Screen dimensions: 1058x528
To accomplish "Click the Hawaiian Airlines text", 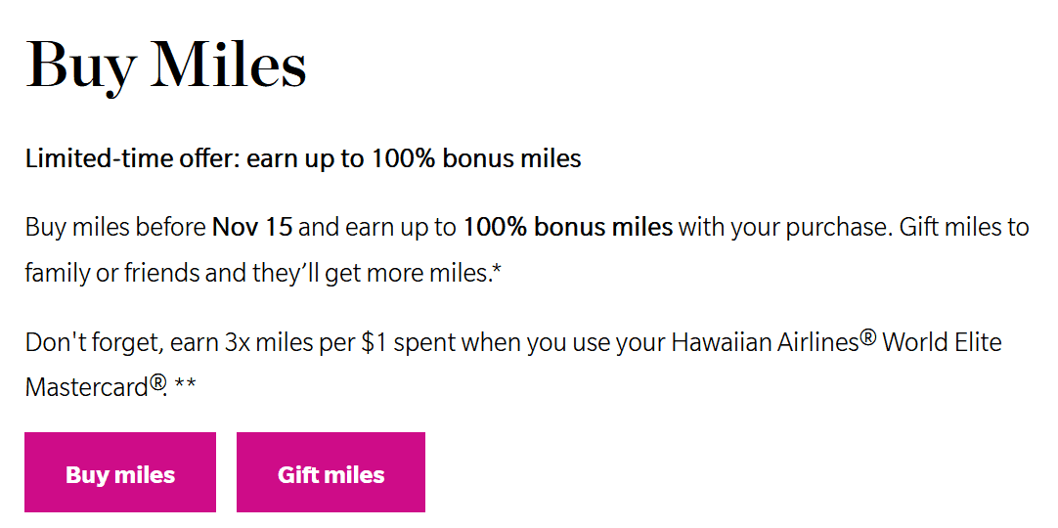I will point(765,343).
